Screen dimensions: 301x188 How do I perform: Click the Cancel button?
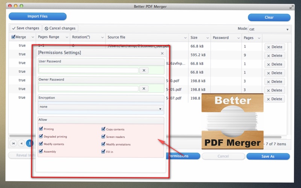coord(223,156)
